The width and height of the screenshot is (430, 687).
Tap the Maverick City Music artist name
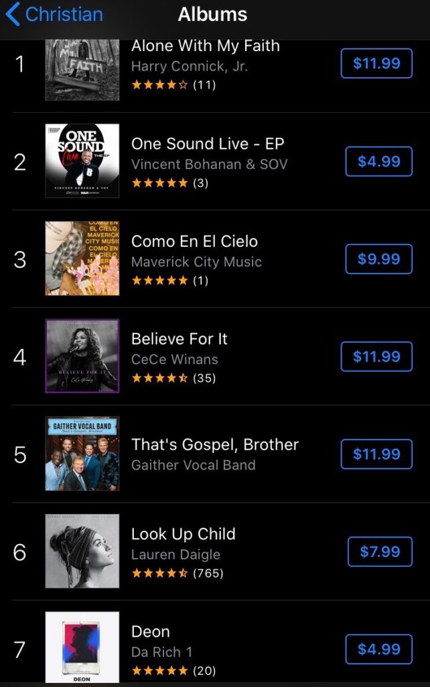pyautogui.click(x=196, y=262)
